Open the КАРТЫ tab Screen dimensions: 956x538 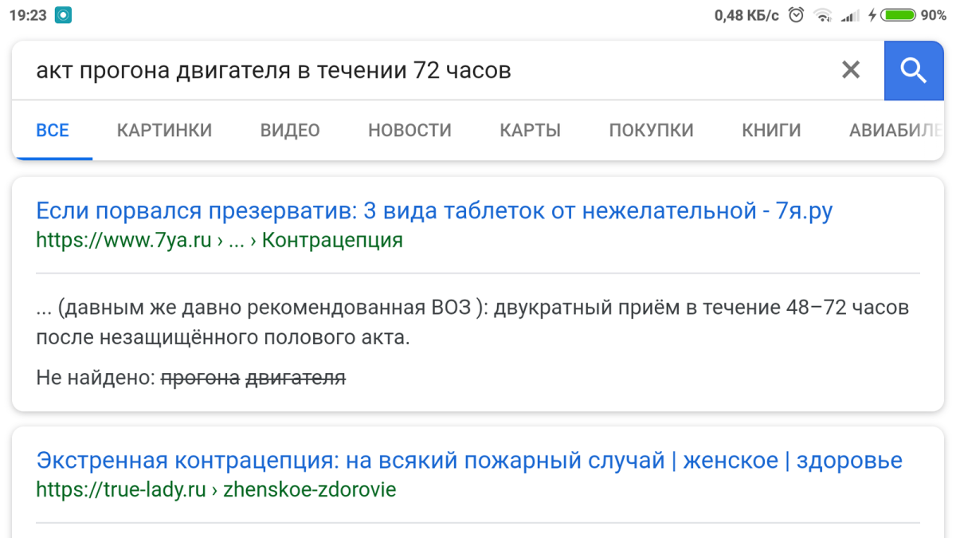[531, 130]
